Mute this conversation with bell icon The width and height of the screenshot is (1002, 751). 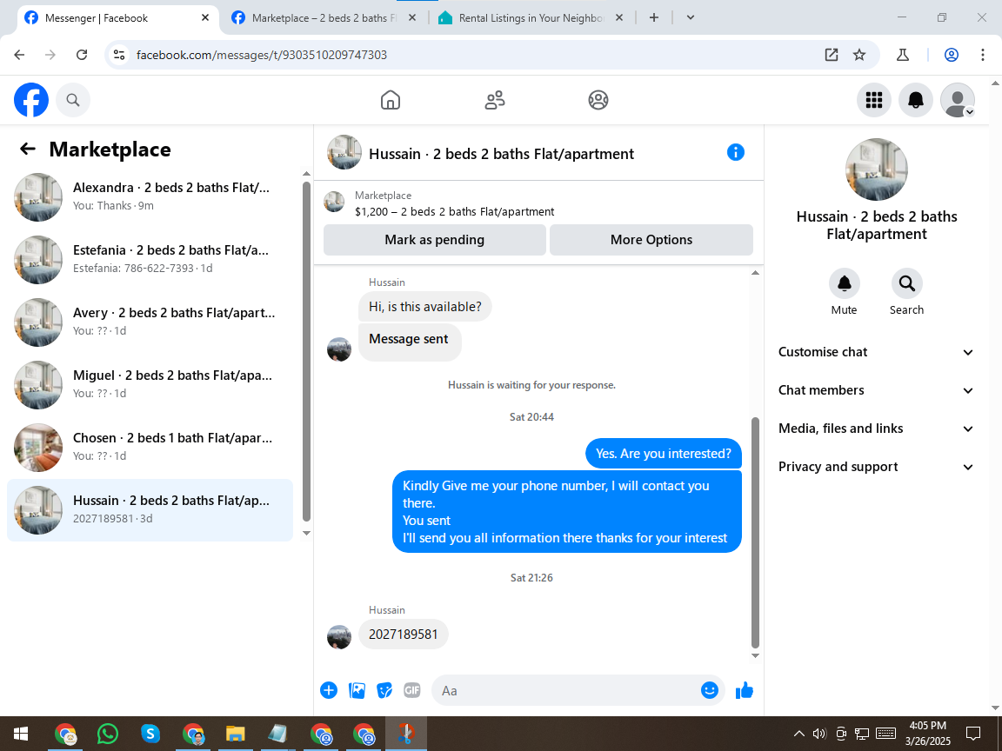pos(845,283)
